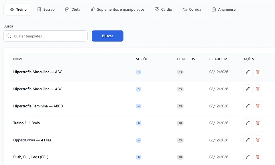
Task: Click the Buscar button
Action: pyautogui.click(x=107, y=36)
